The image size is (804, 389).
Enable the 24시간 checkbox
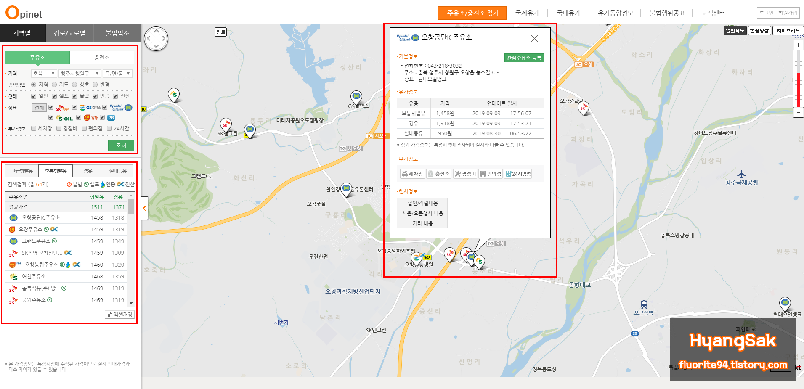(109, 129)
